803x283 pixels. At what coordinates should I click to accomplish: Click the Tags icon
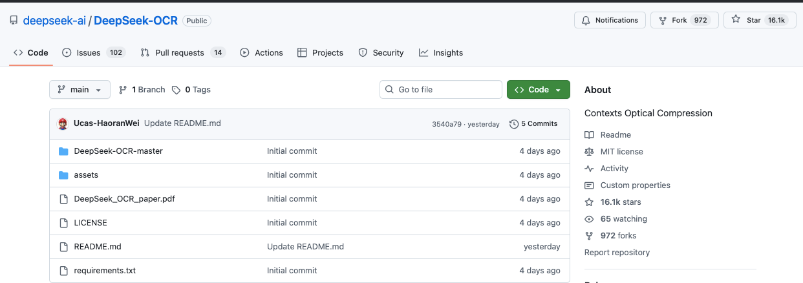coord(176,90)
